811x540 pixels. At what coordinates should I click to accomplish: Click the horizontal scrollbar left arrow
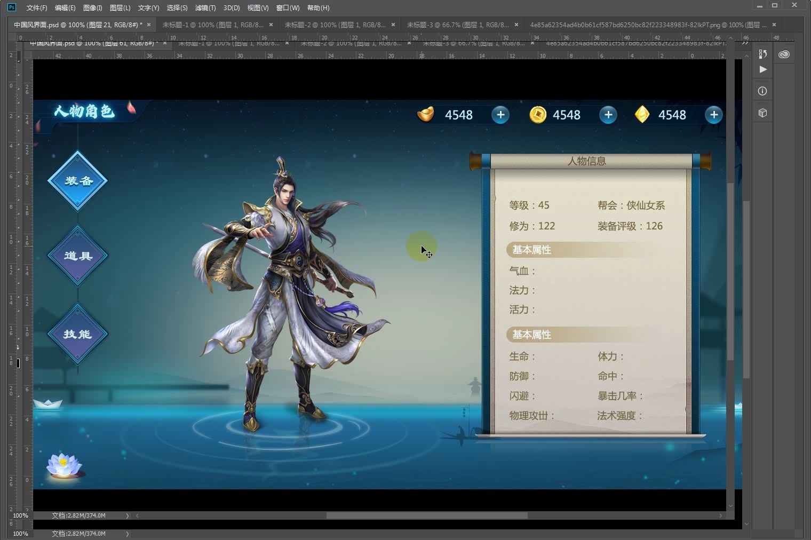137,515
